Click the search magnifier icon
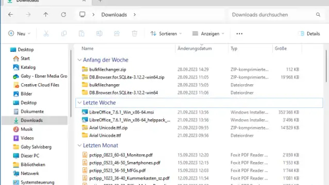 [x=318, y=15]
